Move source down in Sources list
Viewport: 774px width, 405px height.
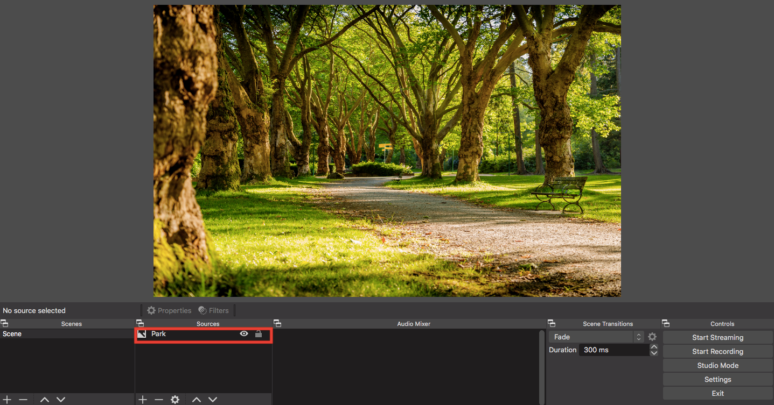tap(213, 400)
